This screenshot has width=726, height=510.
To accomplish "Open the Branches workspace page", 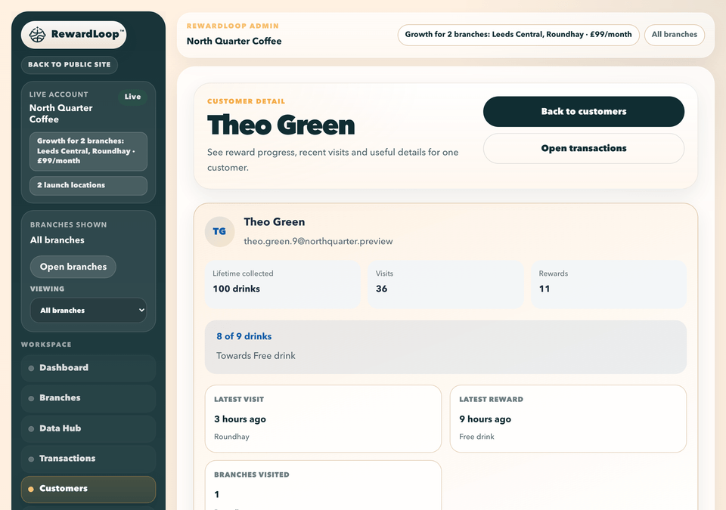I will [x=88, y=398].
